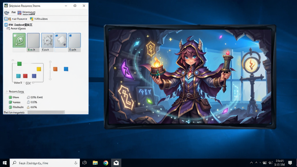Select the indented tree row under the top row
This screenshot has height=167, width=297.
coord(18,28)
